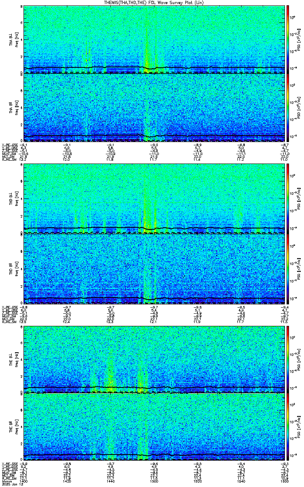Viewport: 304px width, 487px height.
Task: Click inside the THD B-perpendicular spectrogram panel
Action: (x=154, y=199)
